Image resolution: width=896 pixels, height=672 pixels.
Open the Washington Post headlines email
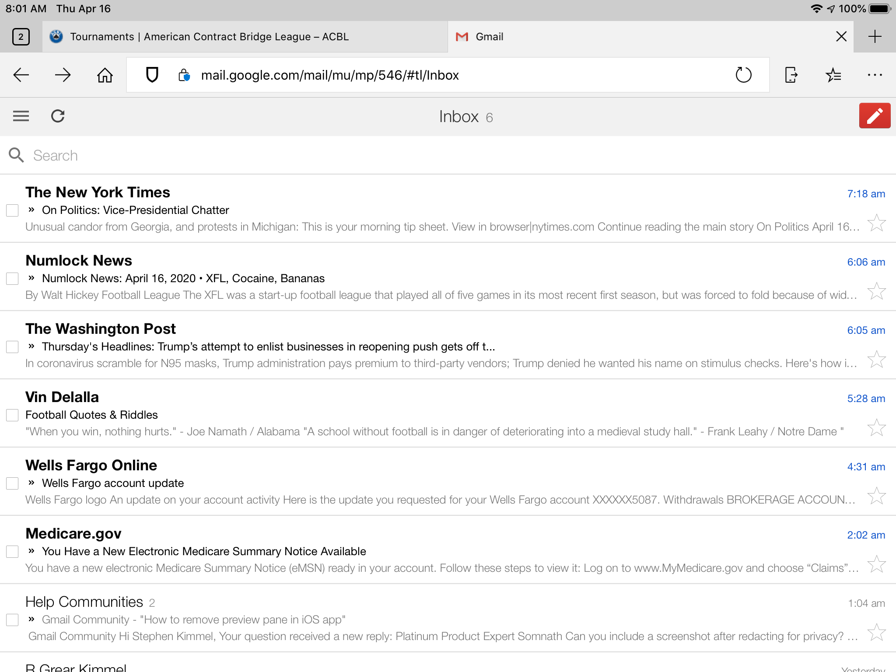tap(448, 345)
